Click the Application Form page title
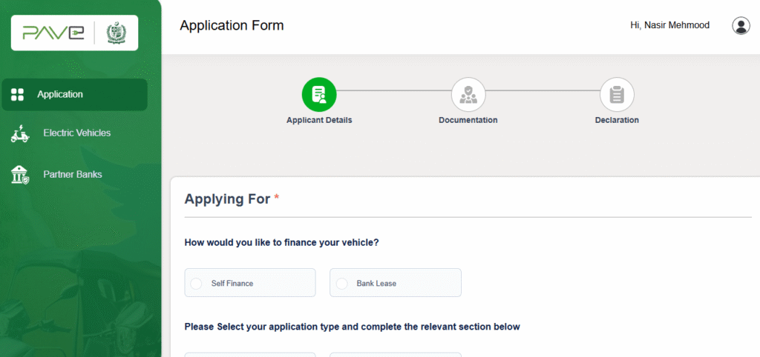The image size is (760, 357). [232, 26]
